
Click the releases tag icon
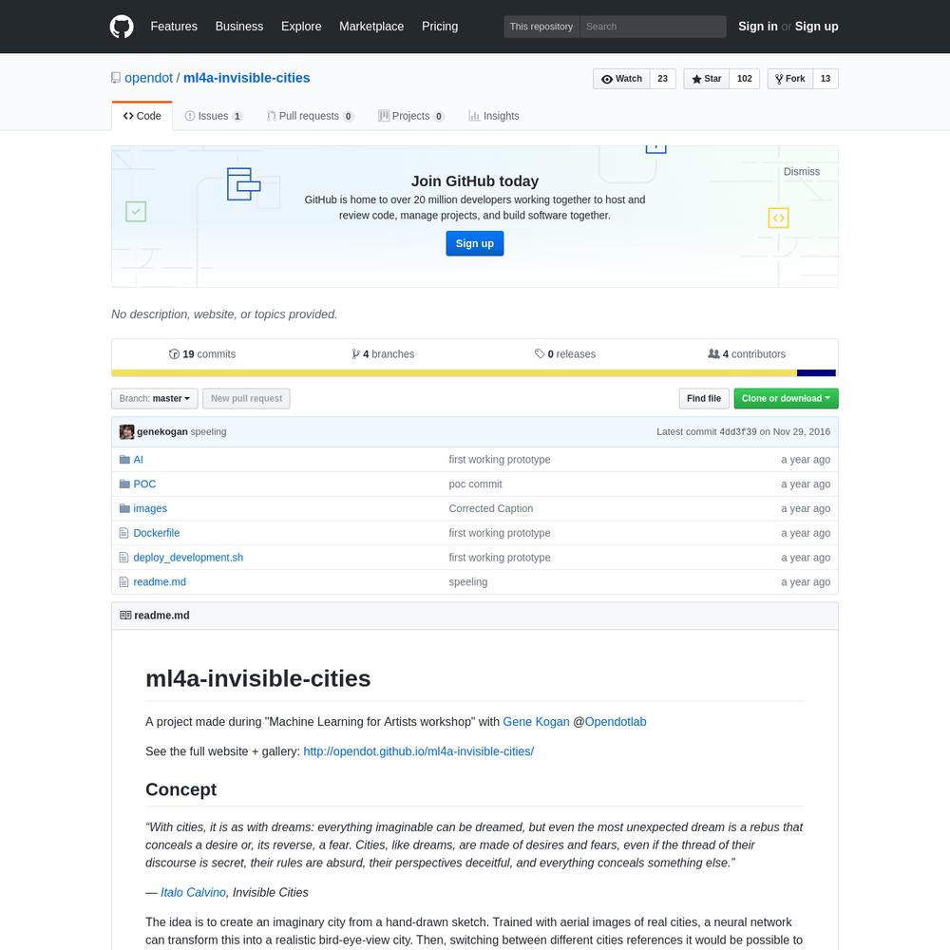[540, 353]
